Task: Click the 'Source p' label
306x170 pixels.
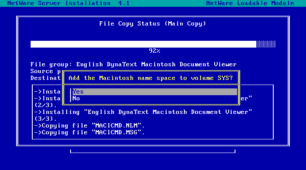Action: (45, 71)
